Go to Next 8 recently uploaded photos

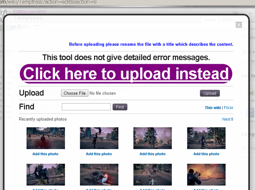[x=228, y=119]
